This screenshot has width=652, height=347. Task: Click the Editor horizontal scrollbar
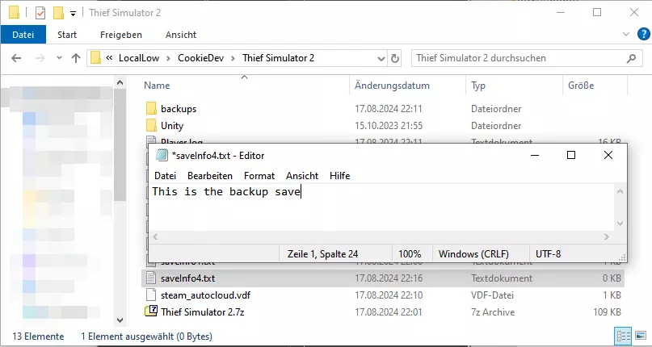tap(380, 236)
